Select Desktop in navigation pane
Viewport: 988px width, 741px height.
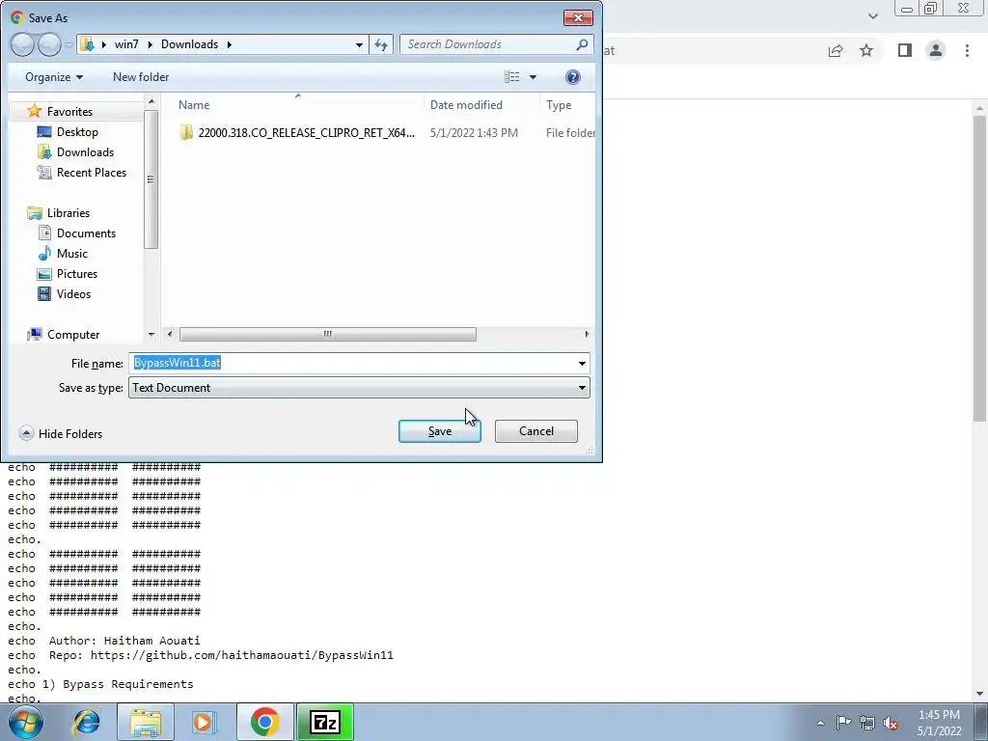point(77,131)
